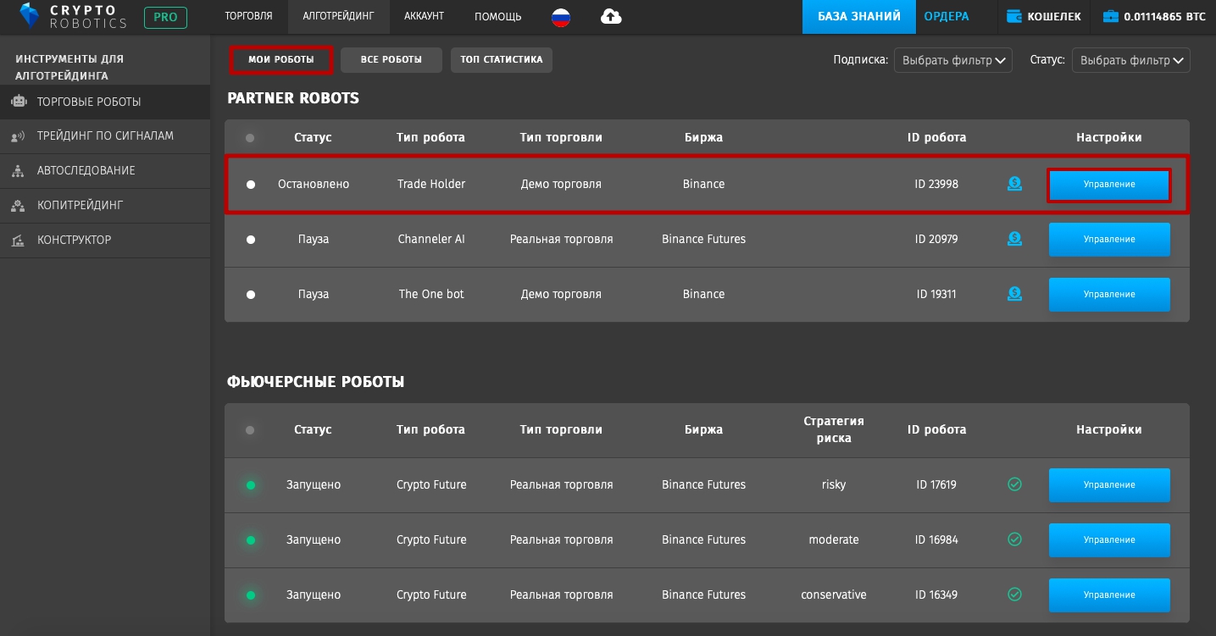This screenshot has height=636, width=1216.
Task: Open the Подписка filter dropdown
Action: 953,60
